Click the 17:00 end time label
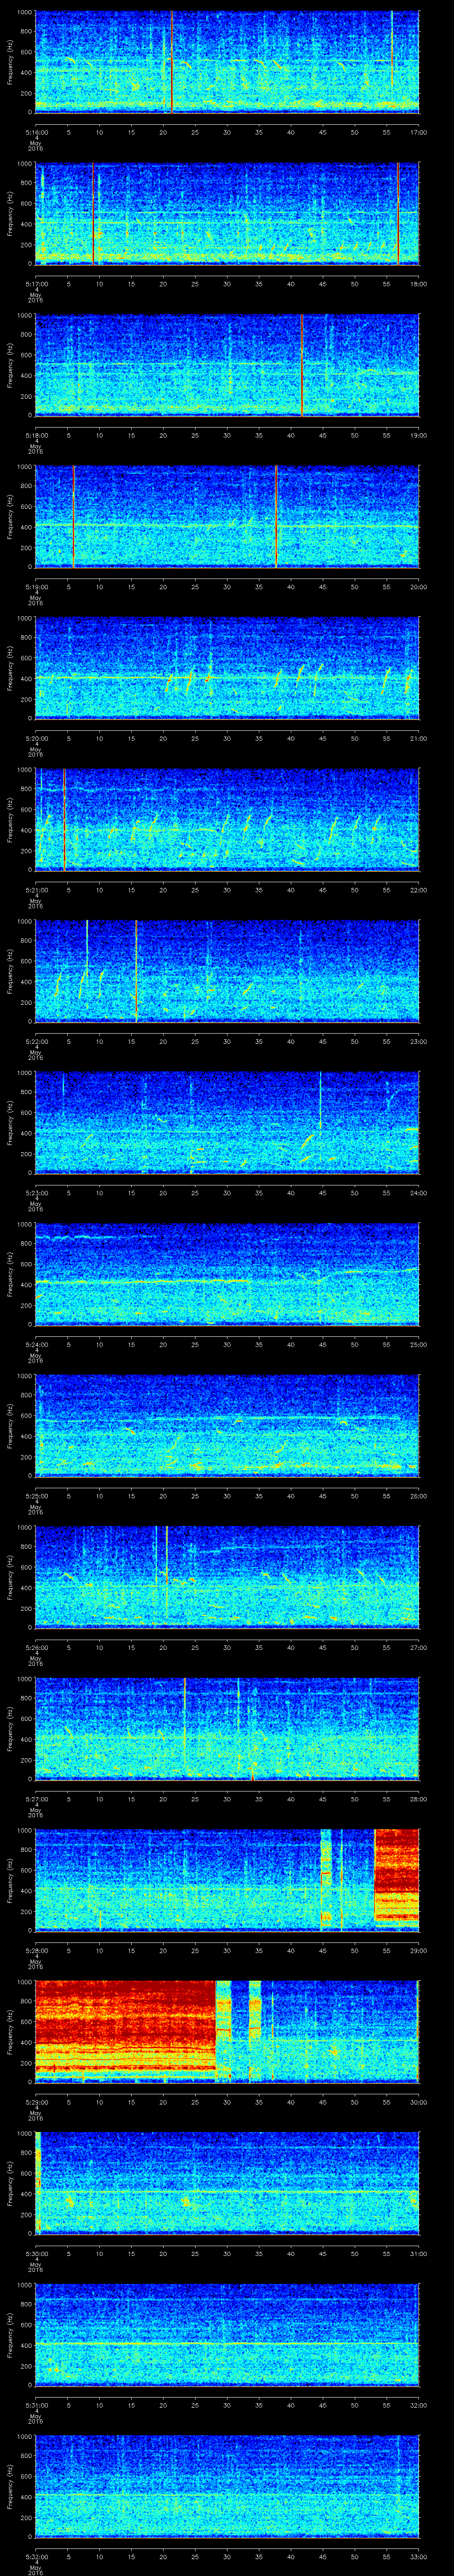The image size is (454, 2576). click(x=418, y=131)
